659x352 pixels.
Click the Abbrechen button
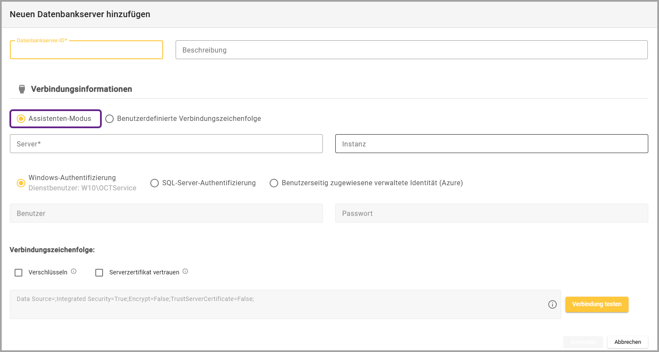[x=627, y=342]
